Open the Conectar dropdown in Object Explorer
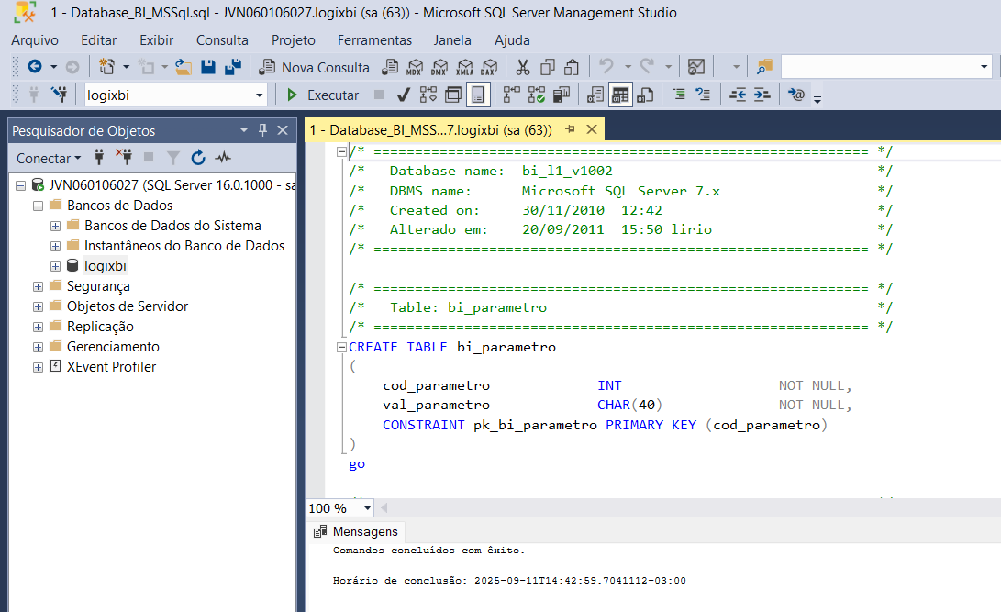 click(49, 158)
